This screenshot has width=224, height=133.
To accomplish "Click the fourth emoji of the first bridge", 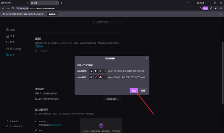I will [105, 71].
